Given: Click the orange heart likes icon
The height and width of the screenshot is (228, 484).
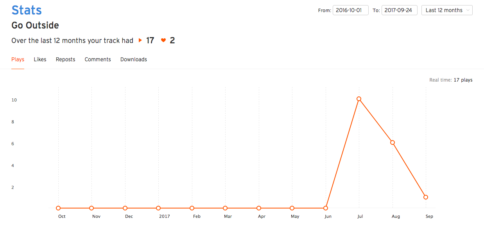Looking at the screenshot, I should click(x=163, y=40).
